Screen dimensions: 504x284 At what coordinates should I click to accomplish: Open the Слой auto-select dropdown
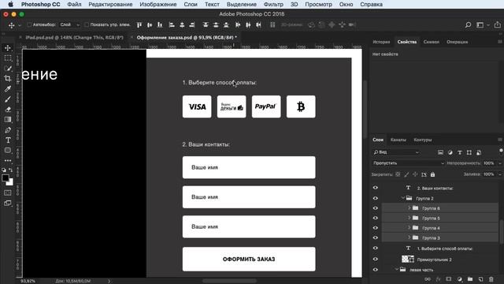[x=70, y=24]
